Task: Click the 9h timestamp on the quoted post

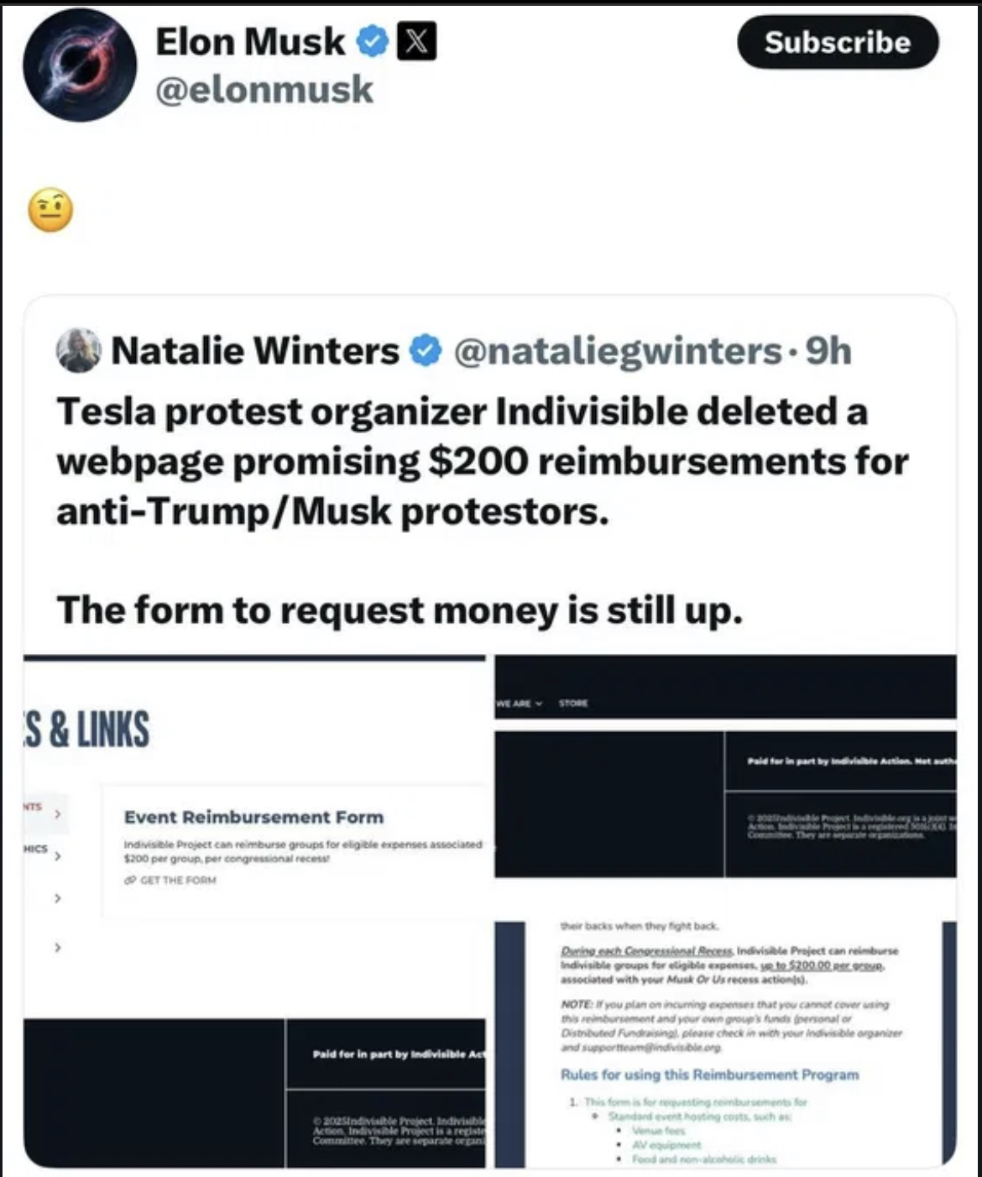Action: pos(828,351)
